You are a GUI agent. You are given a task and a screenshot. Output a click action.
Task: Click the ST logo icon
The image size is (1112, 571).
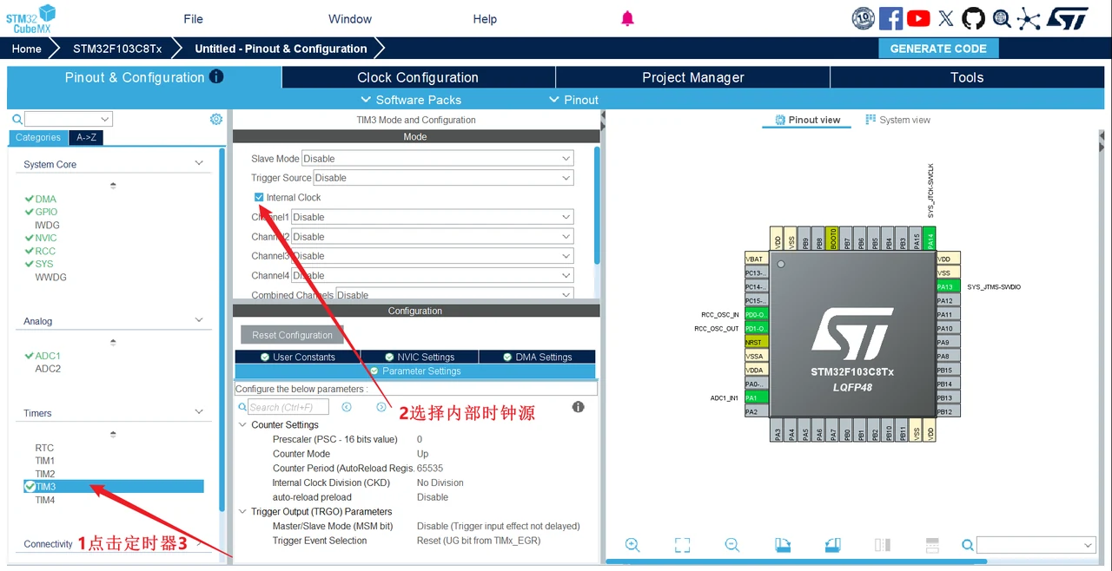tap(1067, 18)
